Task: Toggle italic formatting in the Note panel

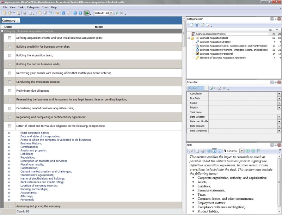Action: [x=214, y=151]
